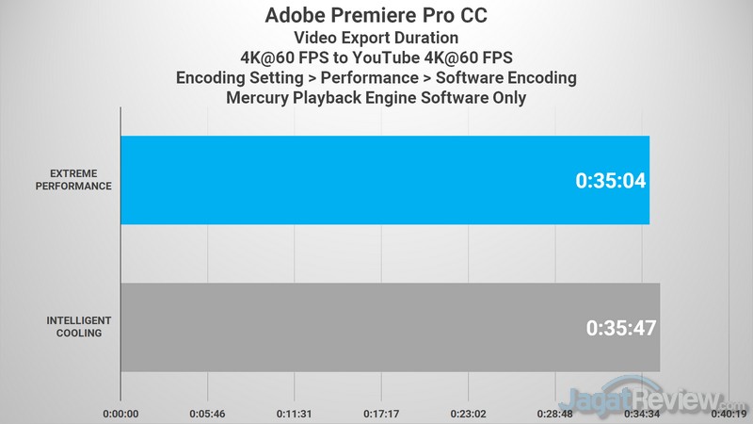Click the "Adobe Premiere Pro CC" chart title
This screenshot has width=753, height=424.
(x=376, y=16)
